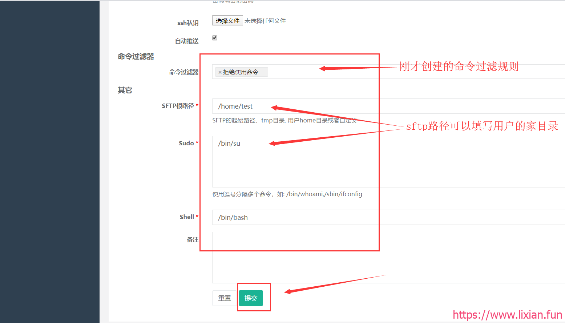Remove the 拒绝使用命令 filter tag
Screen dimensions: 565x323
(220, 72)
